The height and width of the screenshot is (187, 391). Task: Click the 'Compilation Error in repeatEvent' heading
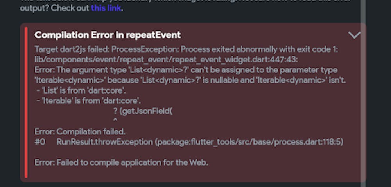[108, 35]
